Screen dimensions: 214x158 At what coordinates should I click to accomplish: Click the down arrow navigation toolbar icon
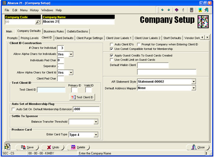[x=169, y=10]
